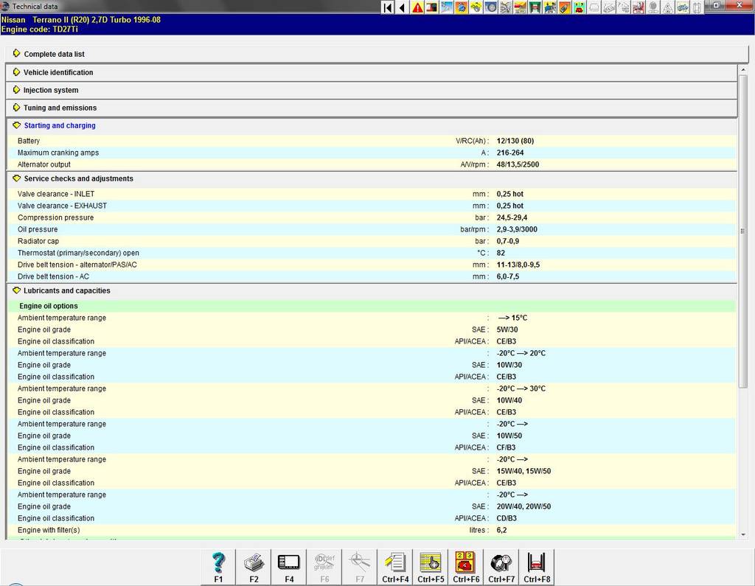Screen dimensions: 755x586
Task: Click the -20°C to 30°C temperature range
Action: pyautogui.click(x=521, y=388)
